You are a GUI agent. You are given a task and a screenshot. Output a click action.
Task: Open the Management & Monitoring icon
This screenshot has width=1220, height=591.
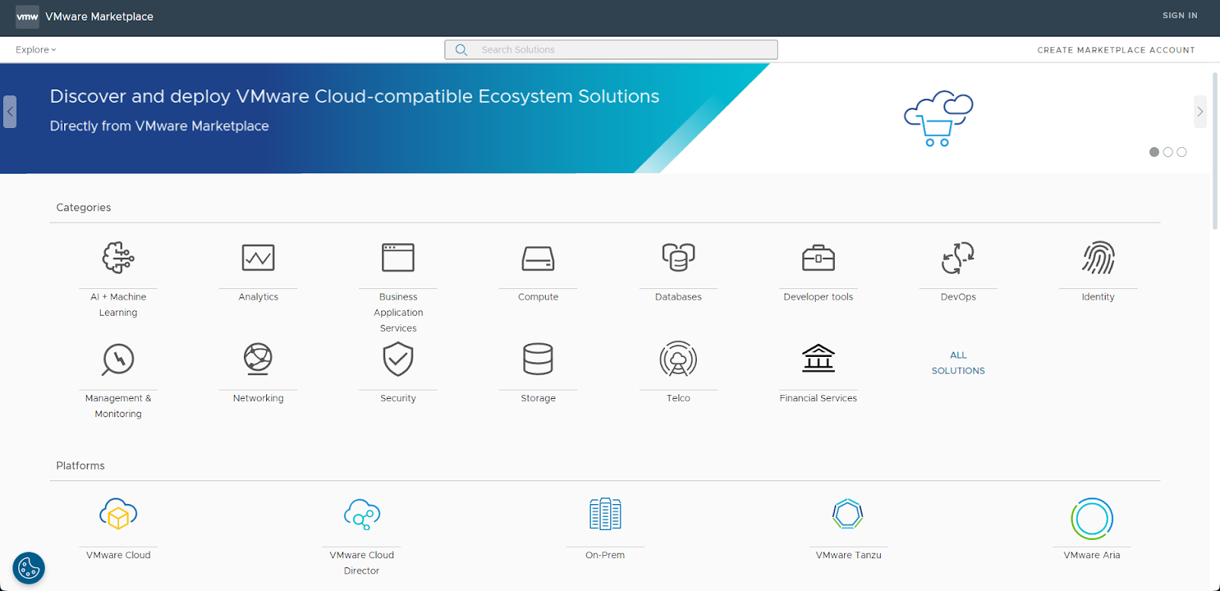point(118,359)
